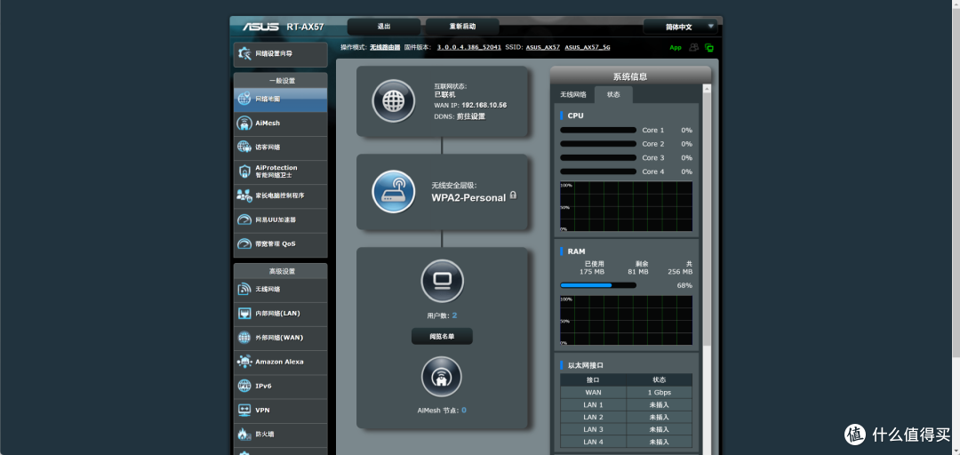The width and height of the screenshot is (960, 455).
Task: Open the 内部网络(LAN) icon
Action: tap(244, 314)
